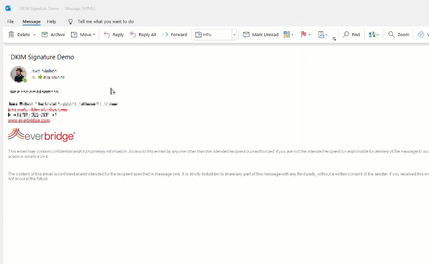Forward this message
429x264 pixels.
coord(175,35)
